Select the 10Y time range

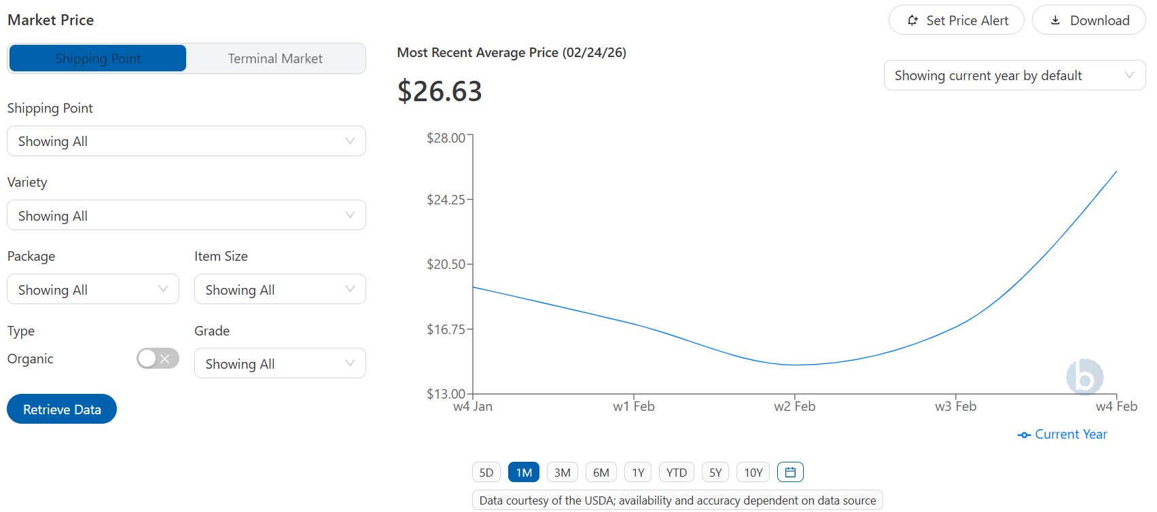click(x=753, y=473)
